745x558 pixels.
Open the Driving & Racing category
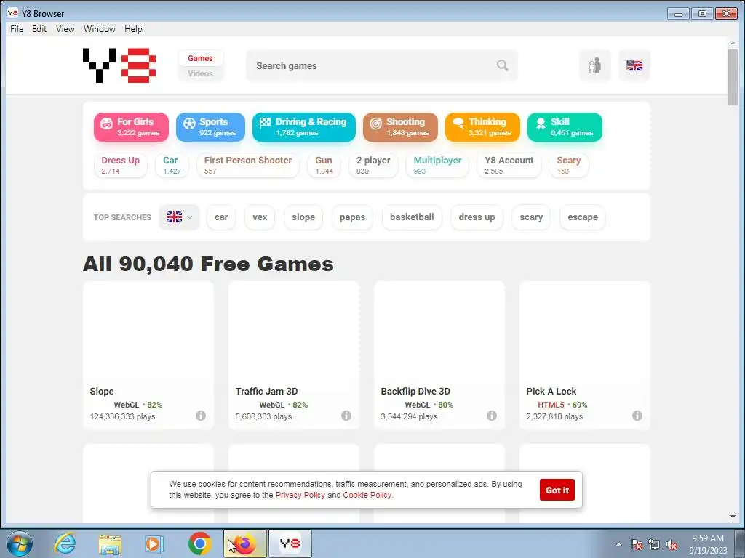pyautogui.click(x=304, y=126)
